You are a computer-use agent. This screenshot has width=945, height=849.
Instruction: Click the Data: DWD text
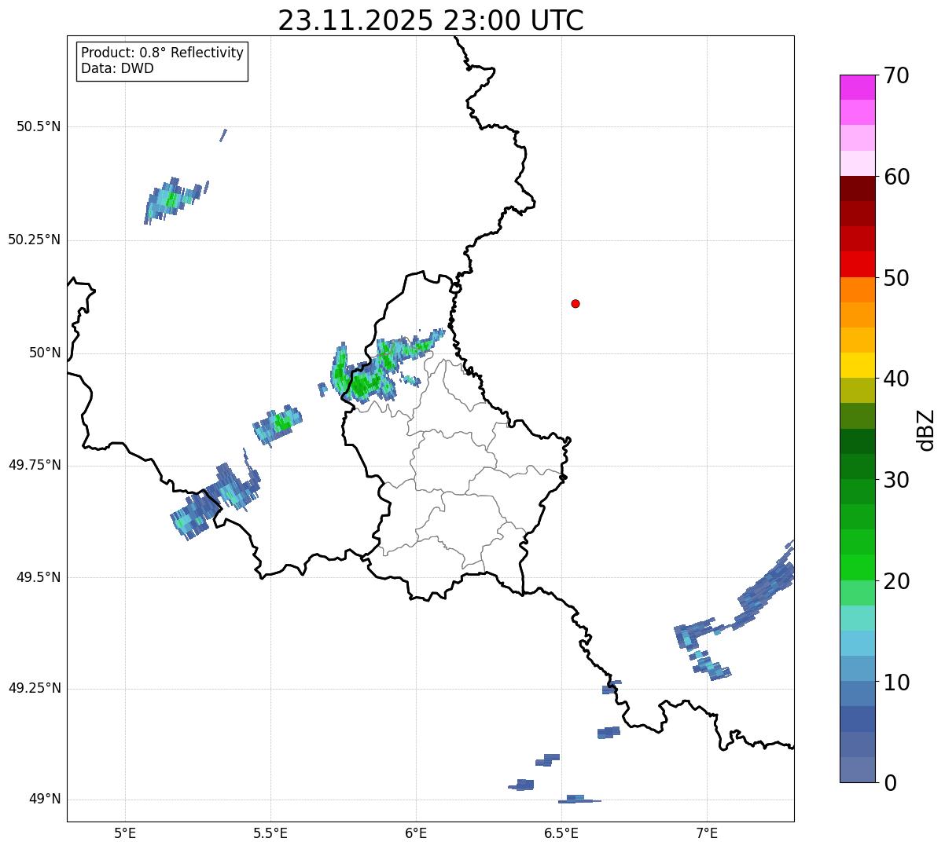[x=117, y=68]
